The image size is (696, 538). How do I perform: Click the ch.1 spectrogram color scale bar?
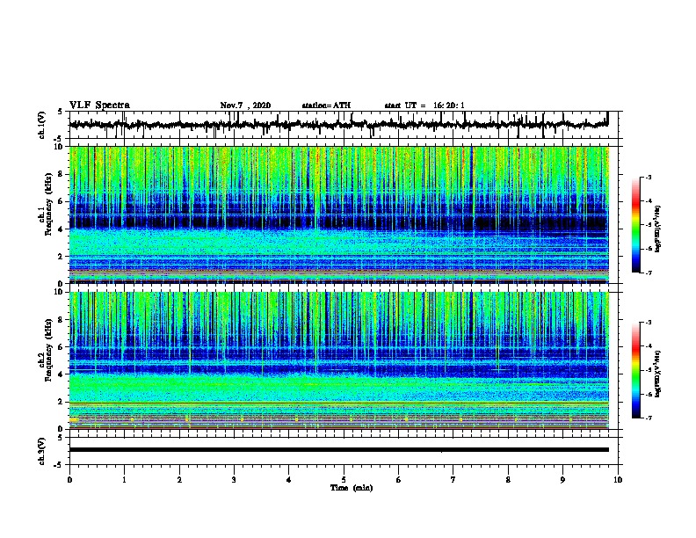click(636, 225)
